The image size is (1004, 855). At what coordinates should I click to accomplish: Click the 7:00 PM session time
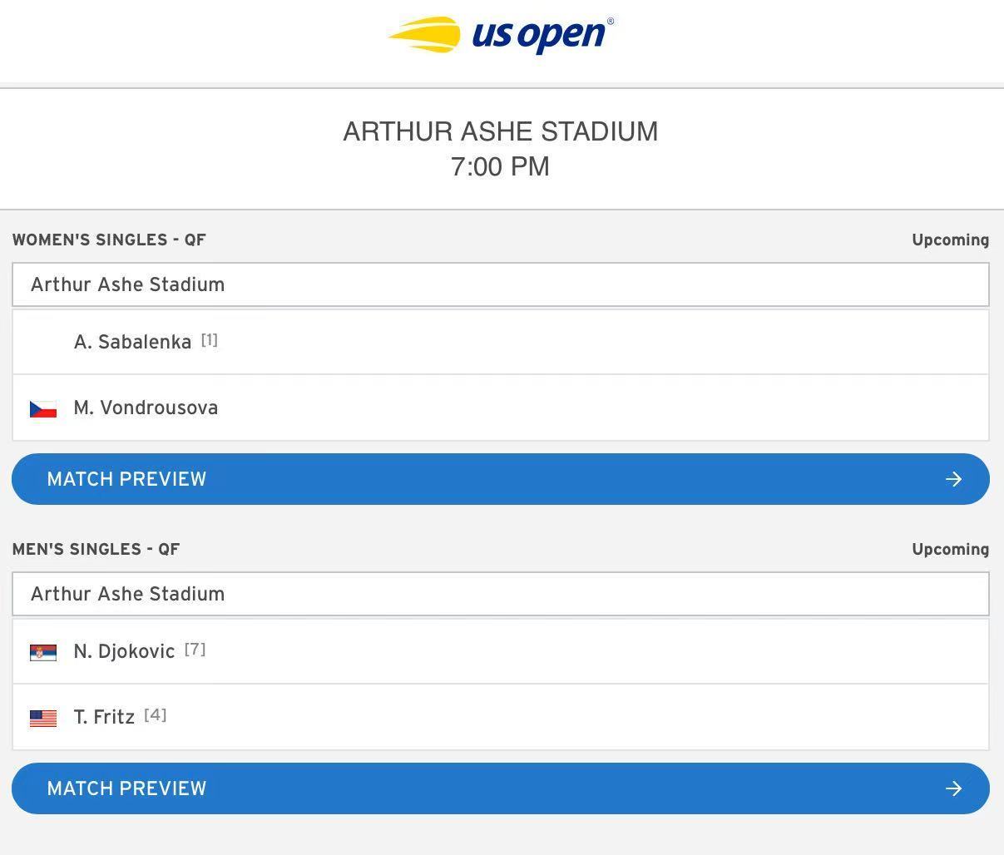pos(500,166)
